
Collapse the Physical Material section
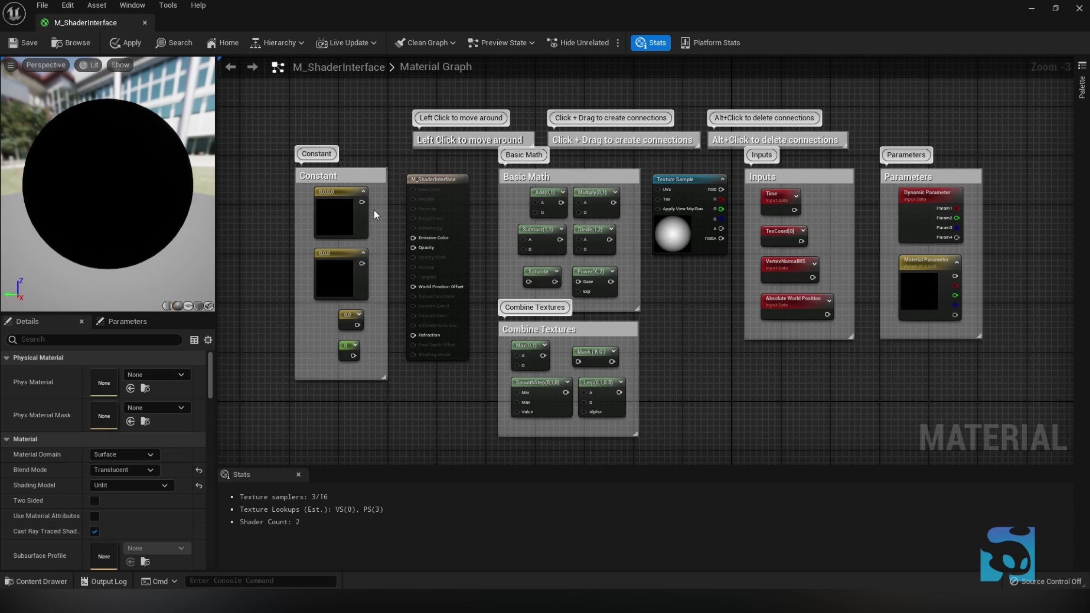pyautogui.click(x=7, y=358)
